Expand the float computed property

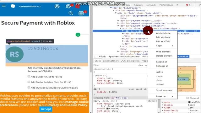click(162, 108)
